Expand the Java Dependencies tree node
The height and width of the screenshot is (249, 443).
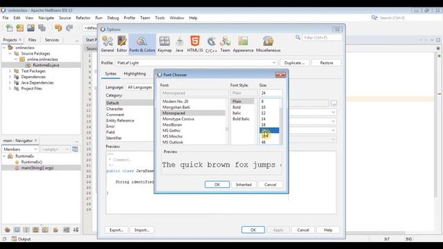(x=10, y=83)
